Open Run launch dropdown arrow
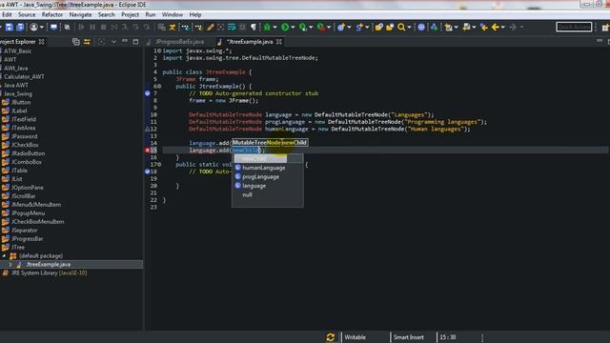This screenshot has width=610, height=343. point(293,28)
